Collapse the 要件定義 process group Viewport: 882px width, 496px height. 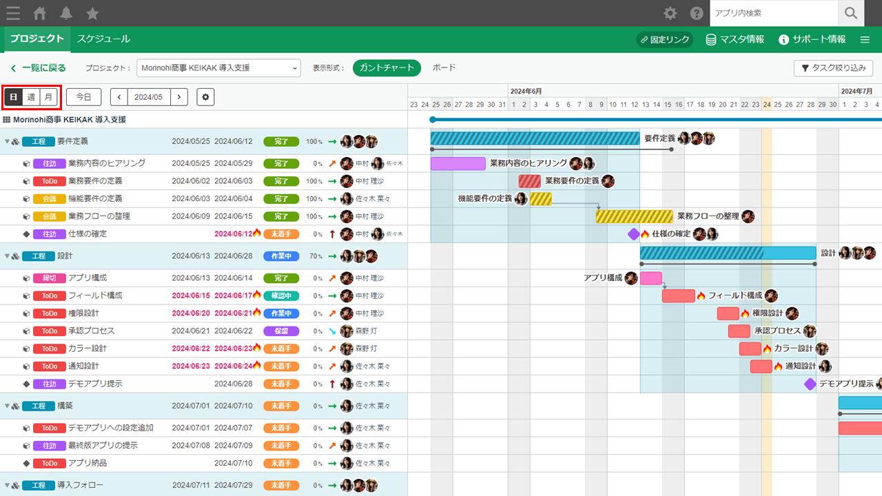click(x=7, y=142)
